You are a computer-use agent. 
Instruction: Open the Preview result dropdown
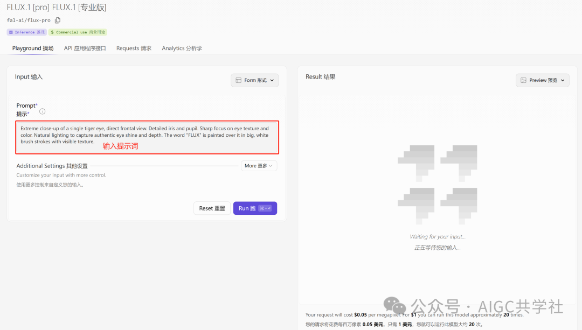pyautogui.click(x=542, y=80)
